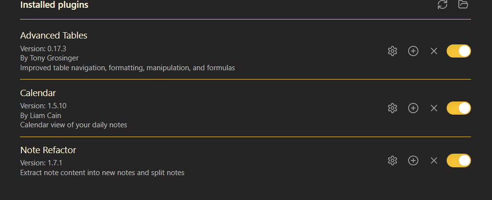Screen dimensions: 492x200
Task: Uninstall the Calendar plugin
Action: (x=434, y=108)
